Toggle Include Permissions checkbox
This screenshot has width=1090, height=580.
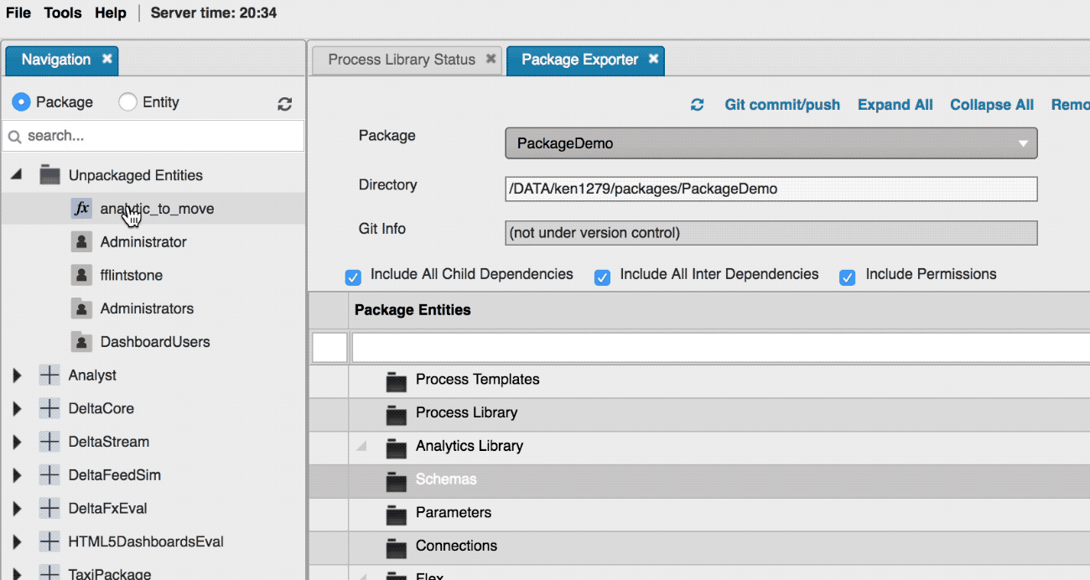point(848,277)
